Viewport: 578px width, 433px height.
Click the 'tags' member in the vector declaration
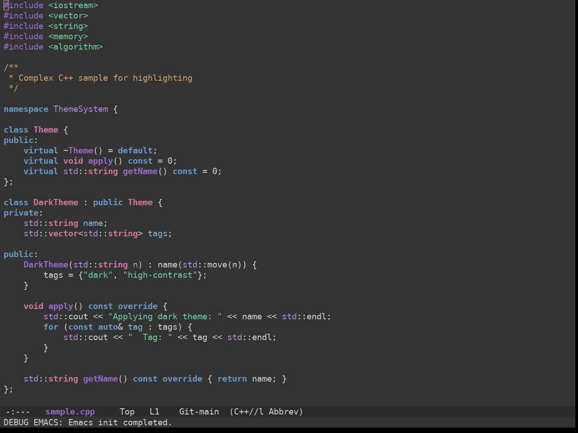pos(158,234)
